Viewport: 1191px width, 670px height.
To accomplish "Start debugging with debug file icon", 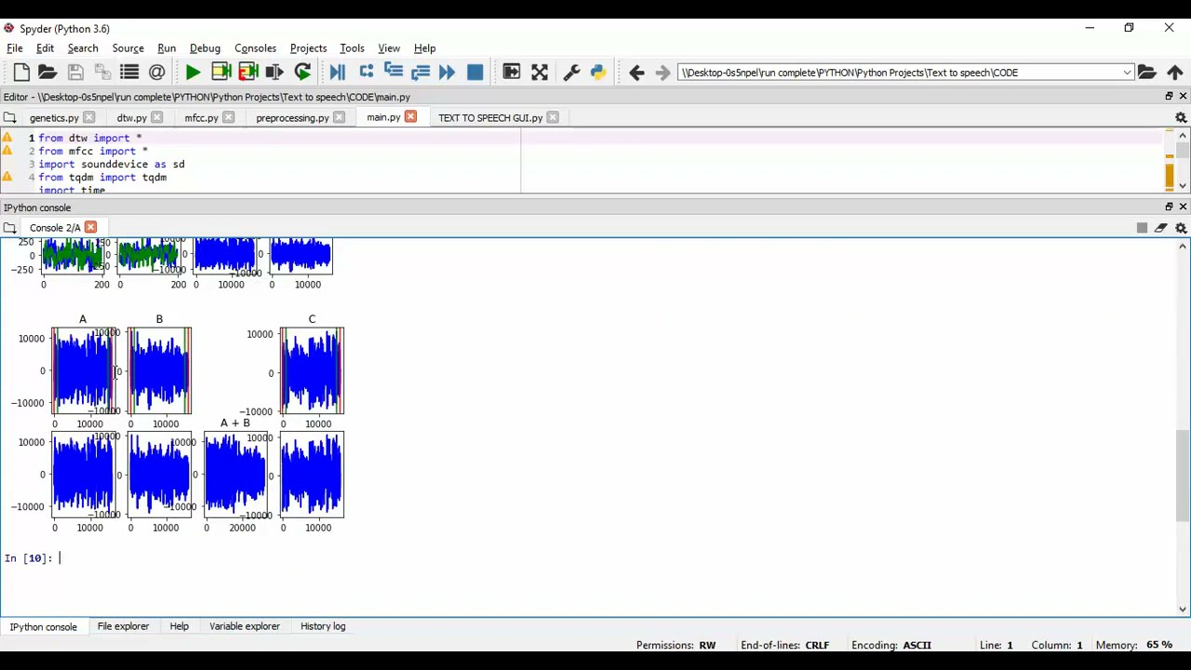I will tap(338, 73).
